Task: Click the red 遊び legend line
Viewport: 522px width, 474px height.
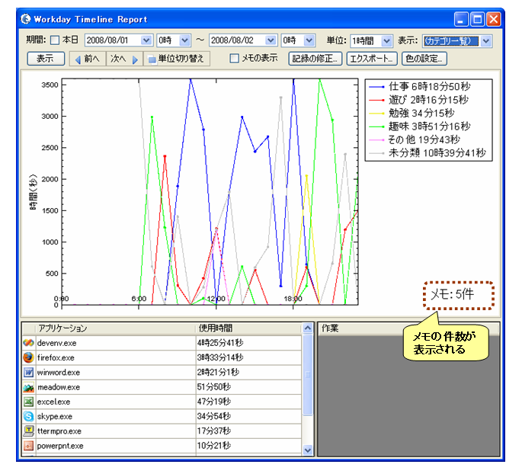Action: pos(376,100)
